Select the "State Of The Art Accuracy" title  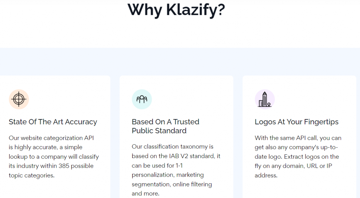[53, 122]
